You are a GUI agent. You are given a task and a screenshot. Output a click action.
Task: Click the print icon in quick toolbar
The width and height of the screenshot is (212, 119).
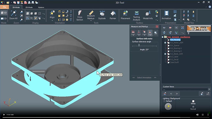[29, 3]
